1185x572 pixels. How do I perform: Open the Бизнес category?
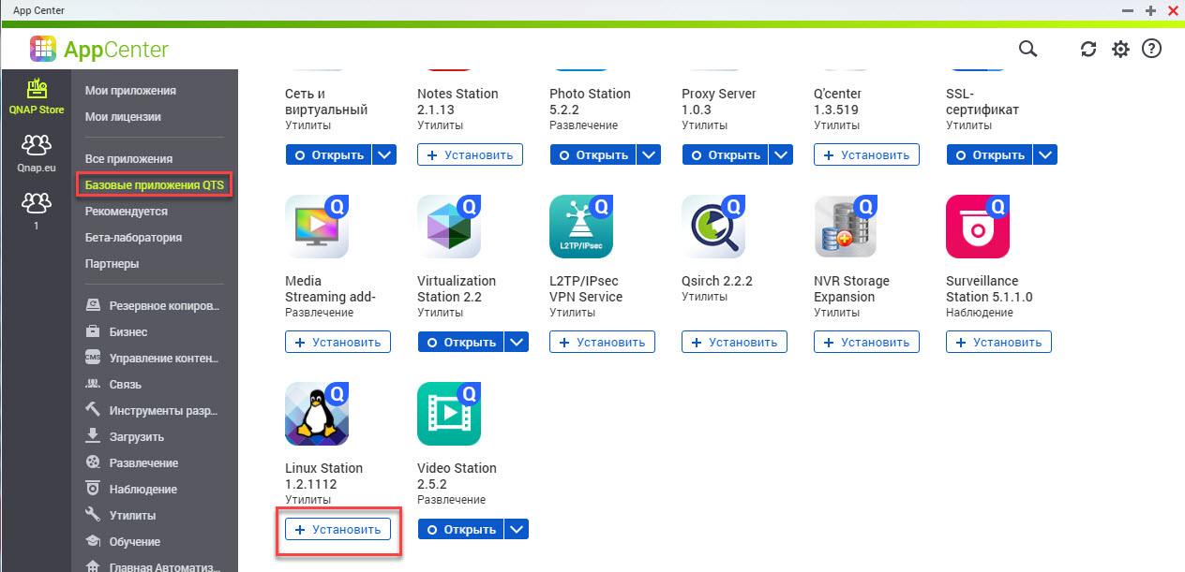[116, 331]
